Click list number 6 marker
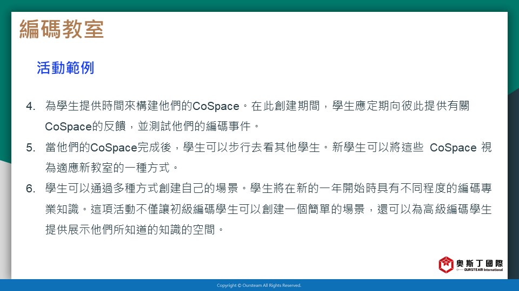Screen dimensions: 519x291 coord(30,189)
